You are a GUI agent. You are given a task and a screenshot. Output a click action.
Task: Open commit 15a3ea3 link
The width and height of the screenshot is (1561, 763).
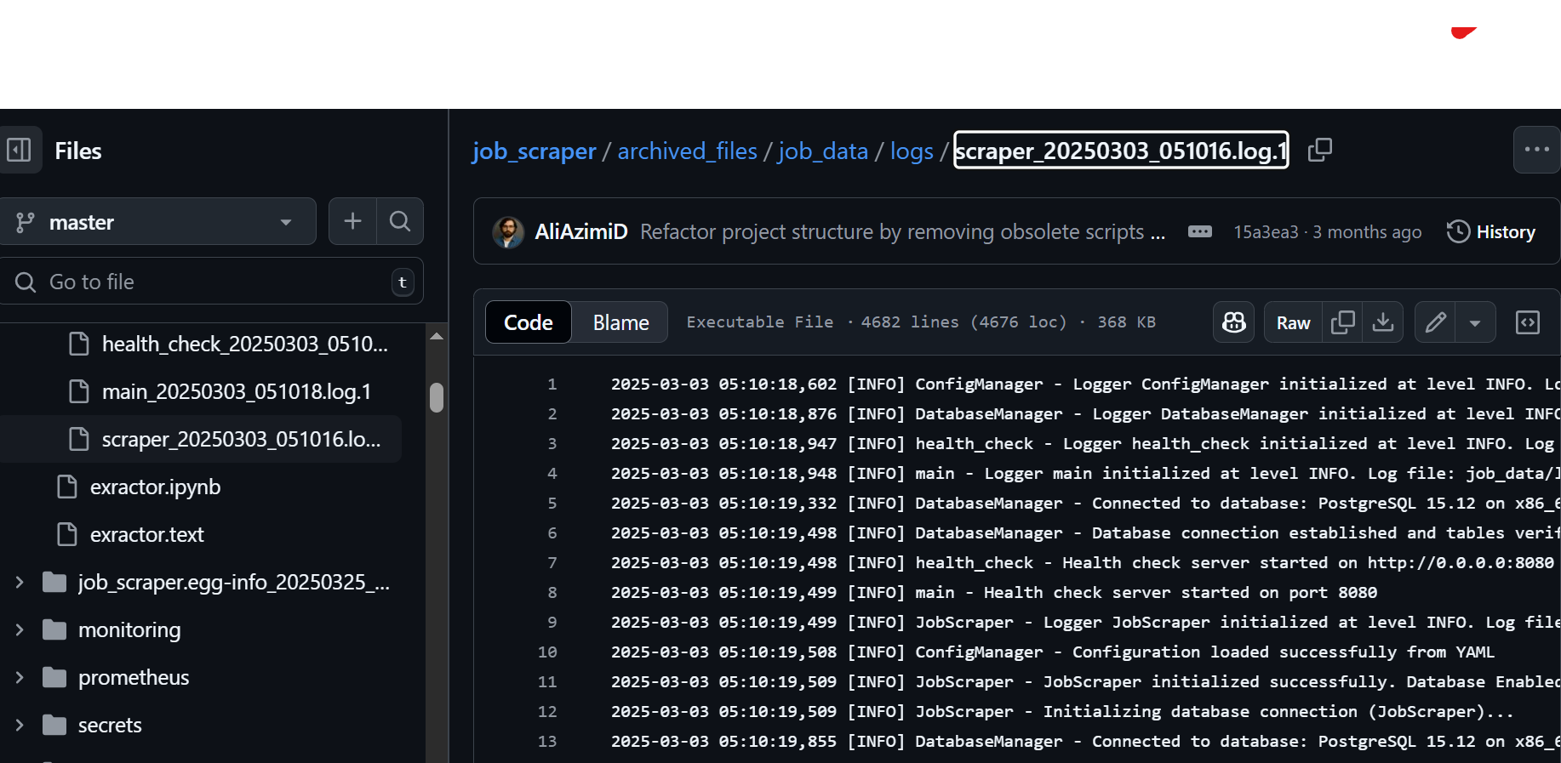(1266, 232)
